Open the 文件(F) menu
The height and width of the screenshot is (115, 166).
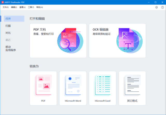[x=5, y=7]
